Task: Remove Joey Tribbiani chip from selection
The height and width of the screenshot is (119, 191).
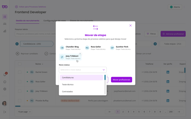Action: coord(80,54)
